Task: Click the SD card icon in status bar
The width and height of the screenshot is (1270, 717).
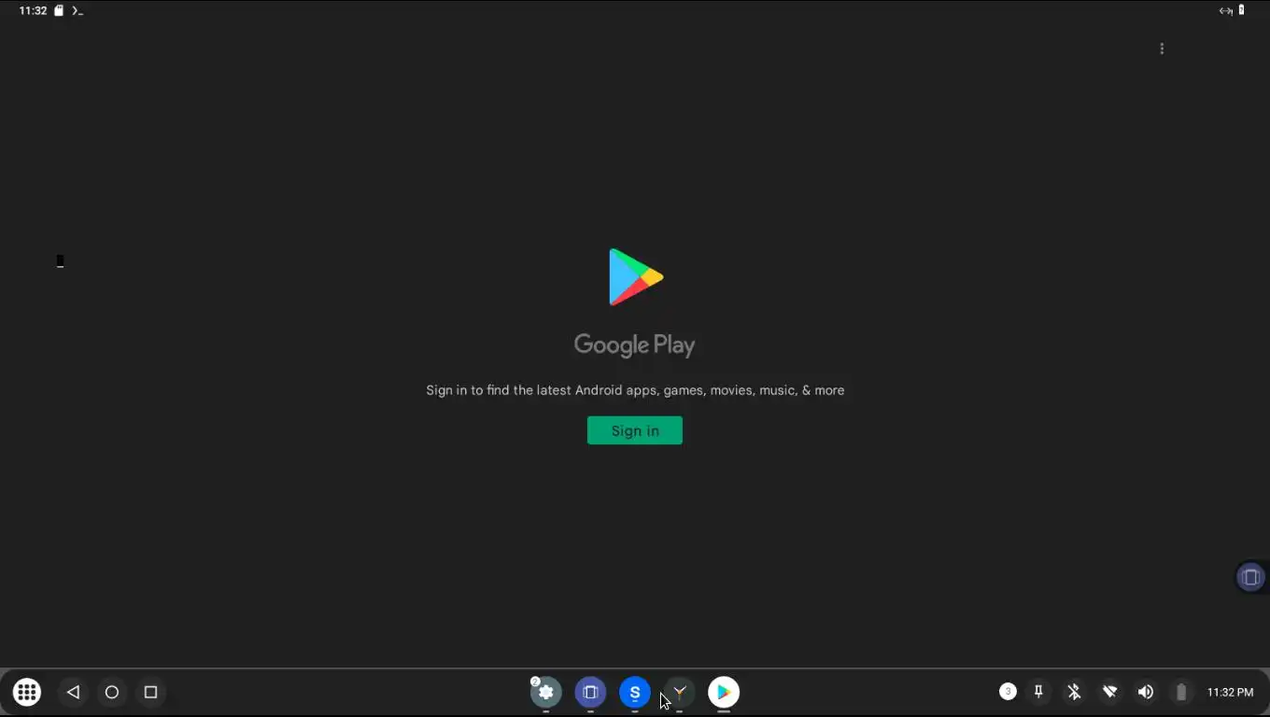Action: click(x=59, y=10)
